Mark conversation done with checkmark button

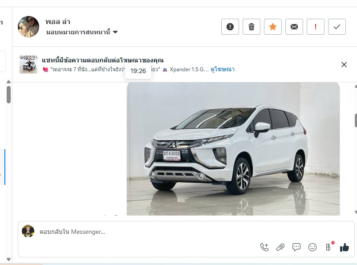click(337, 27)
